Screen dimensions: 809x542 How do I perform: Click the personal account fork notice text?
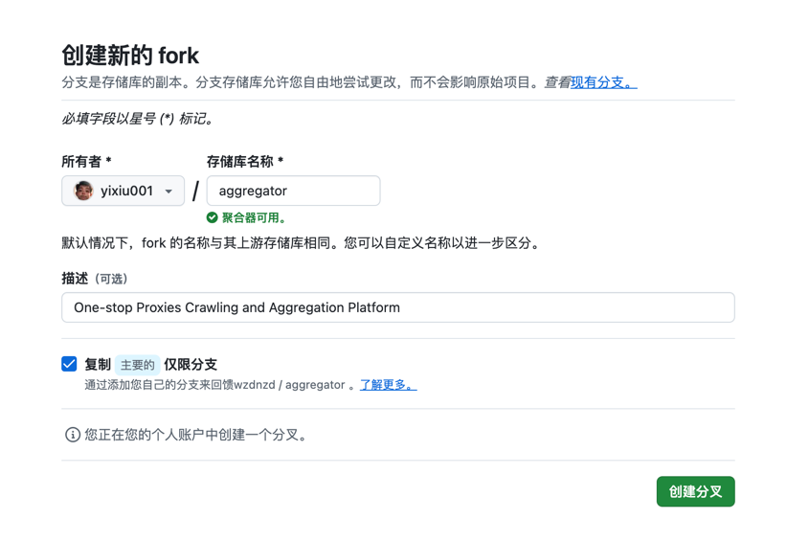click(x=197, y=435)
